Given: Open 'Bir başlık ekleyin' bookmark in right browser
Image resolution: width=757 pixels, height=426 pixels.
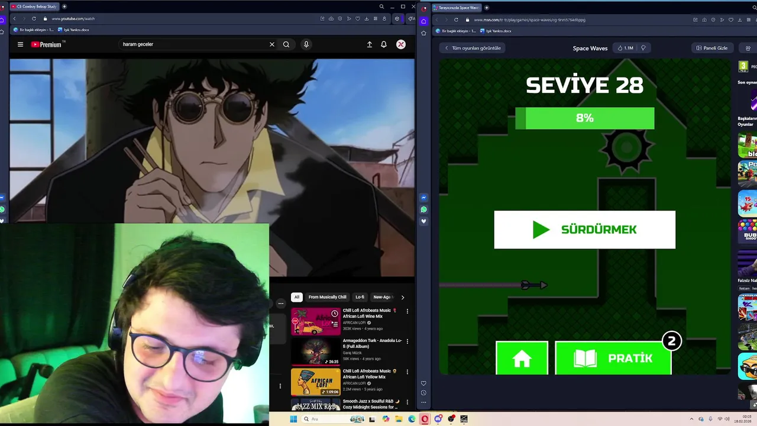Looking at the screenshot, I should click(455, 31).
